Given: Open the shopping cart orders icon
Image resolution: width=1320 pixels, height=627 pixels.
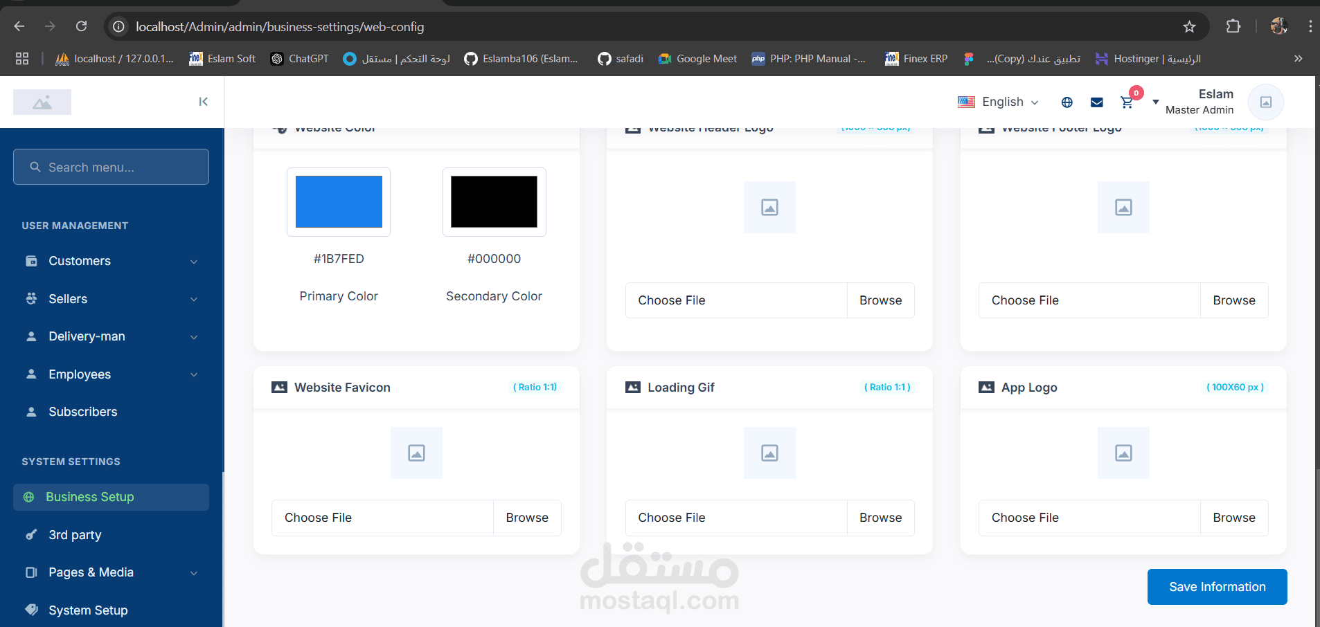Looking at the screenshot, I should 1127,102.
